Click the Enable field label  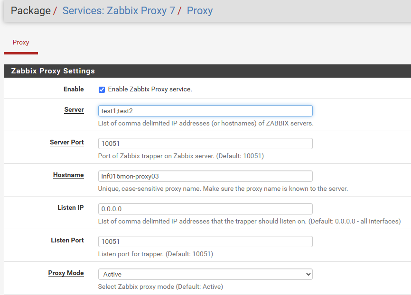click(74, 89)
